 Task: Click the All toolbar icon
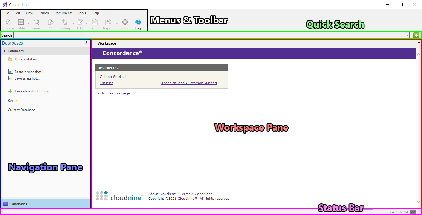point(50,22)
